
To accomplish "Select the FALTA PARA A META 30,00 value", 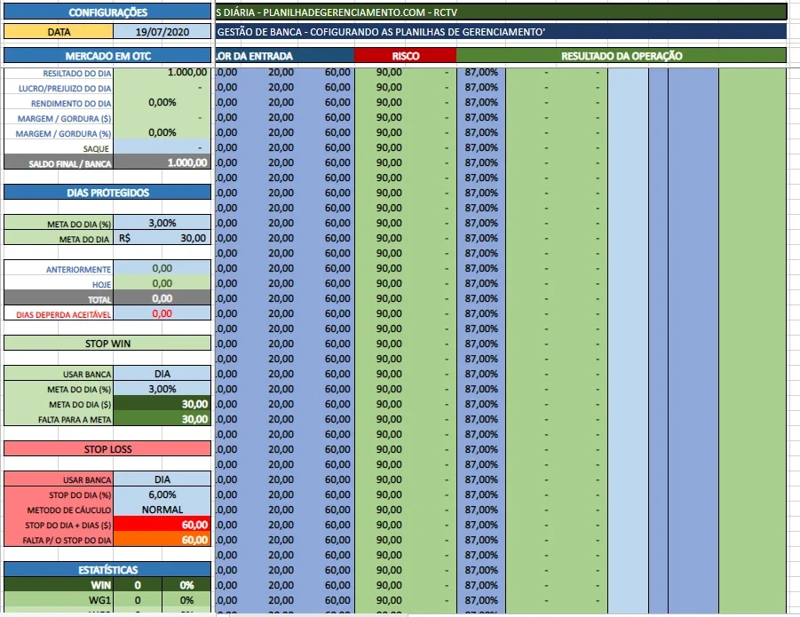I will 162,419.
